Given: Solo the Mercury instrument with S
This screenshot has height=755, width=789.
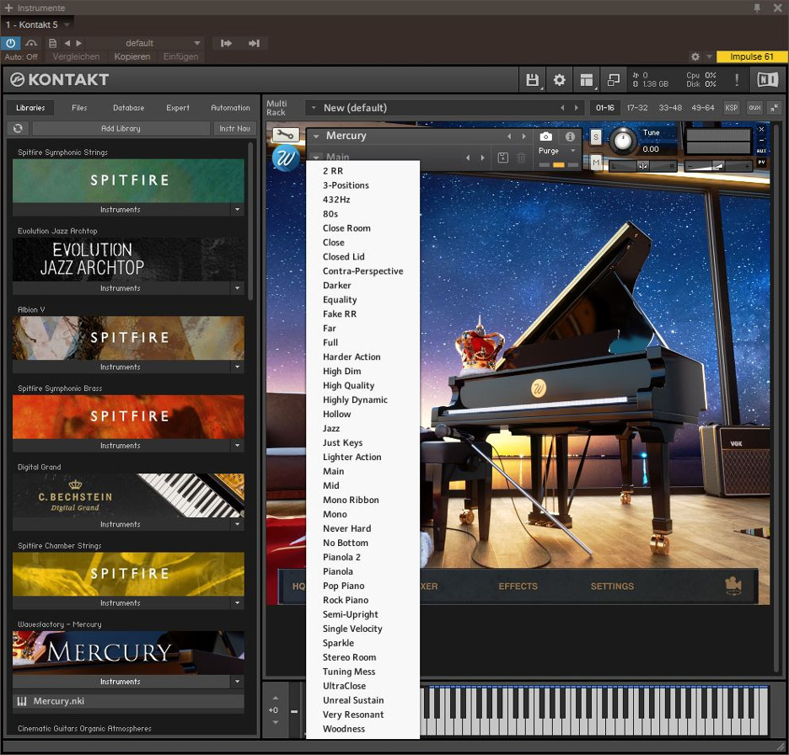Looking at the screenshot, I should tap(596, 137).
